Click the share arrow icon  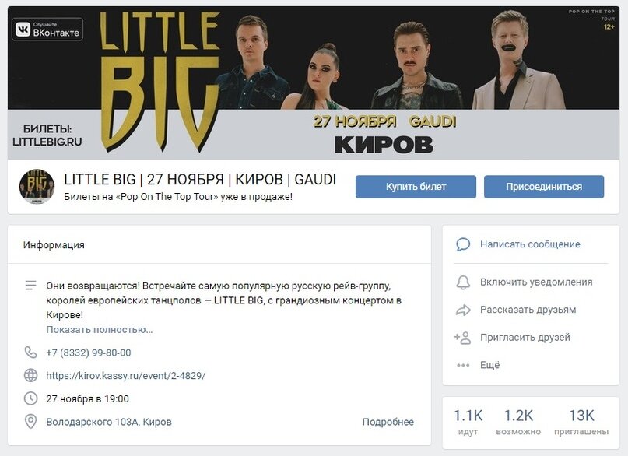[463, 310]
